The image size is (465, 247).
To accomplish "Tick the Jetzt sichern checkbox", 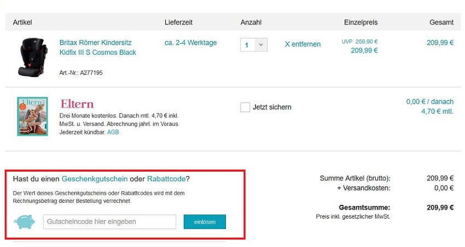I will pyautogui.click(x=245, y=107).
